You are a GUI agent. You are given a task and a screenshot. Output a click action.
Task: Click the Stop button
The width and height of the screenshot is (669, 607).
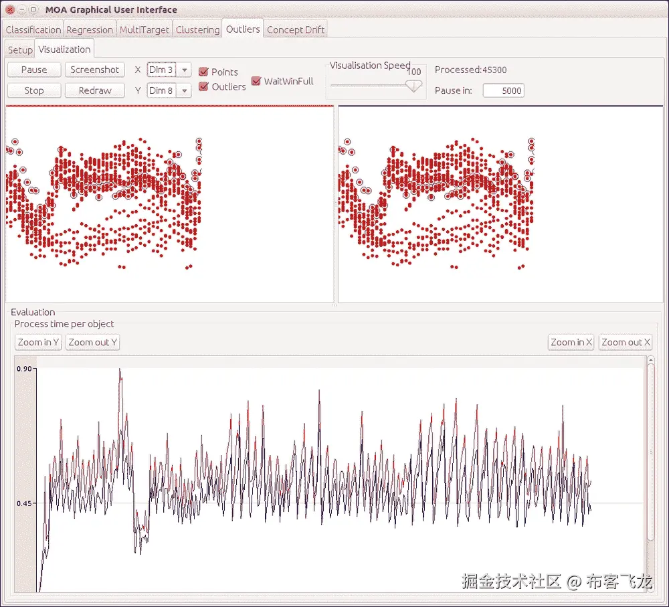[x=34, y=90]
